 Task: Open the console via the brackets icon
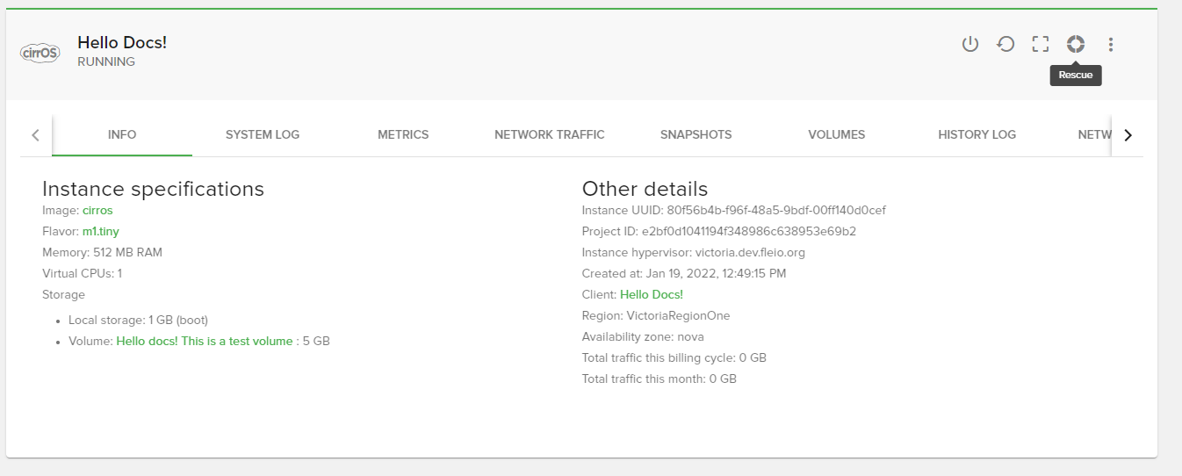click(1041, 44)
